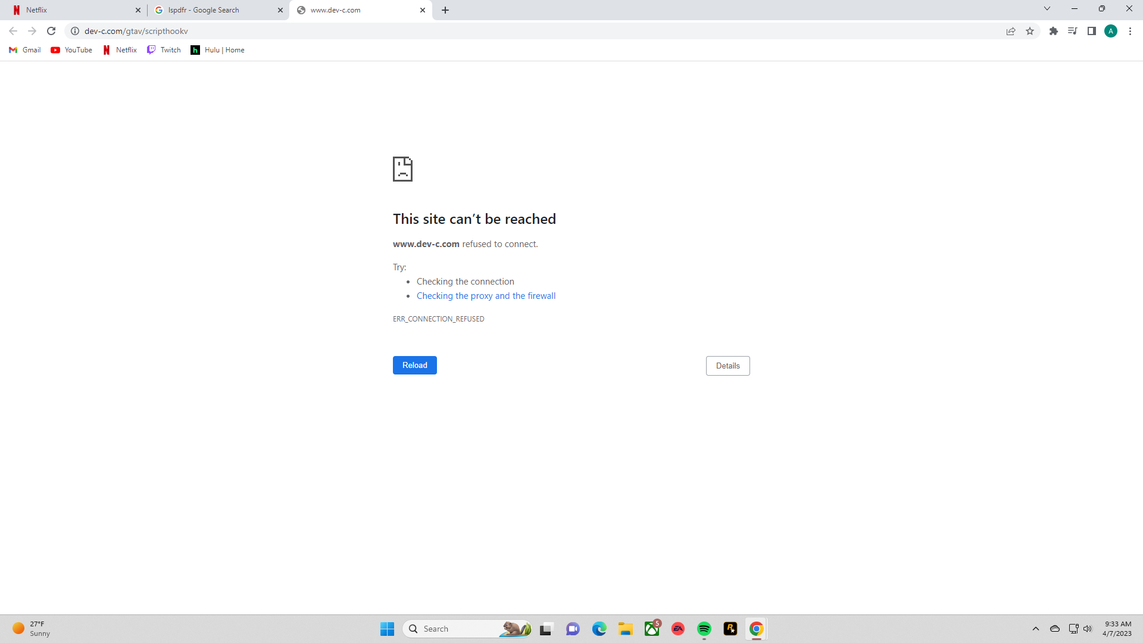View site information icon in address bar
The height and width of the screenshot is (643, 1143).
coord(75,31)
